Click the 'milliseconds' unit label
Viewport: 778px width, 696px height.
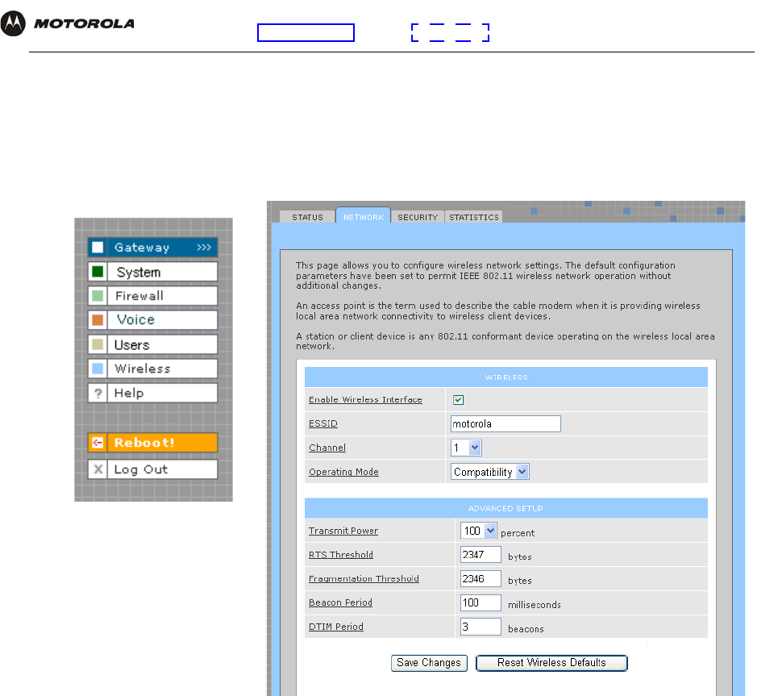[535, 605]
